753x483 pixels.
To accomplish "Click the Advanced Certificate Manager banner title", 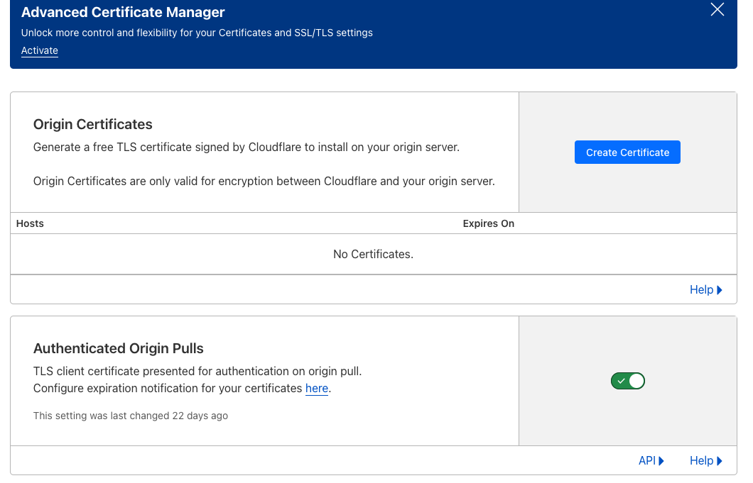I will pos(123,13).
